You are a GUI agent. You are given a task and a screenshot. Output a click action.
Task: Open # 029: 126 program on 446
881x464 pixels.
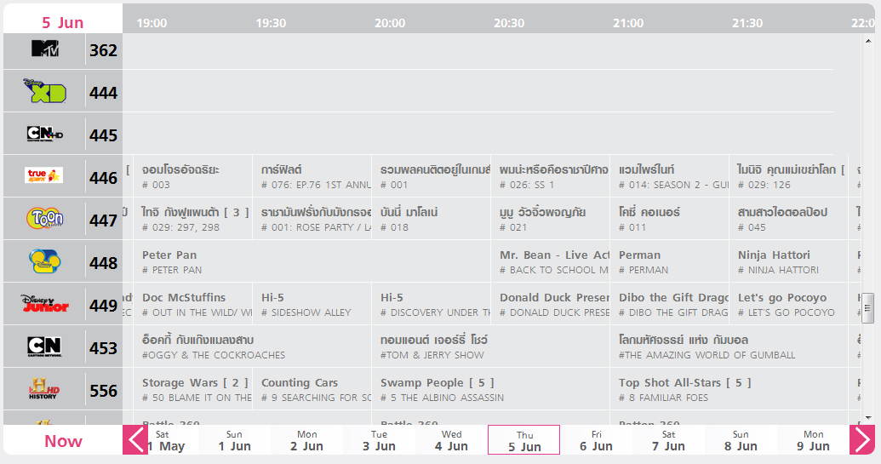788,176
